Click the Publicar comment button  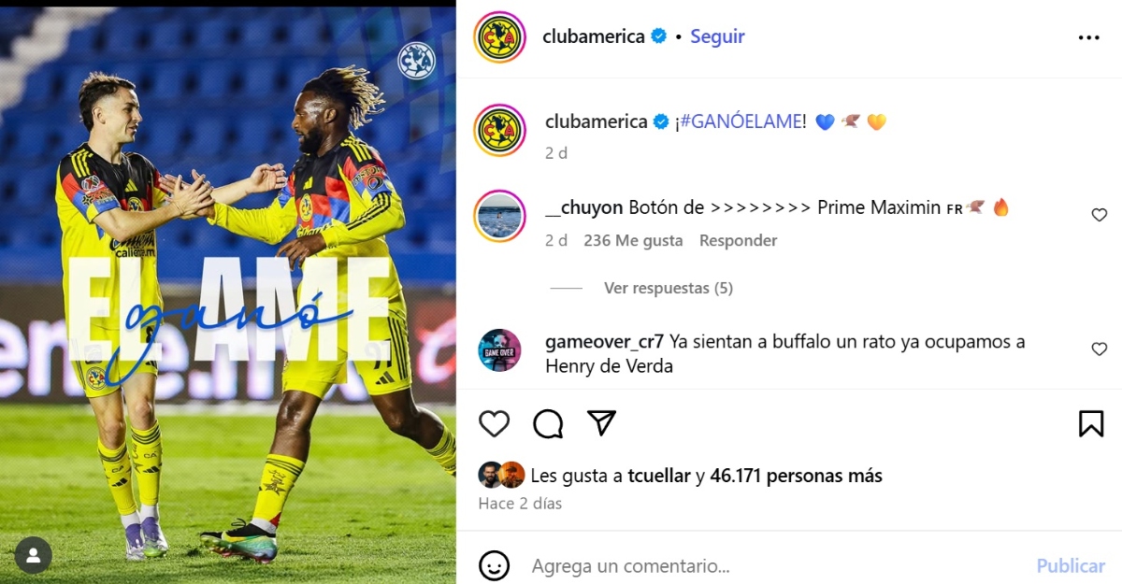click(x=1071, y=565)
